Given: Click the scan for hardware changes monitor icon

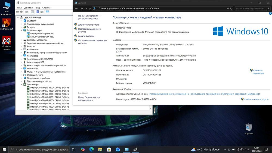Looking at the screenshot, I should pyautogui.click(x=47, y=12).
